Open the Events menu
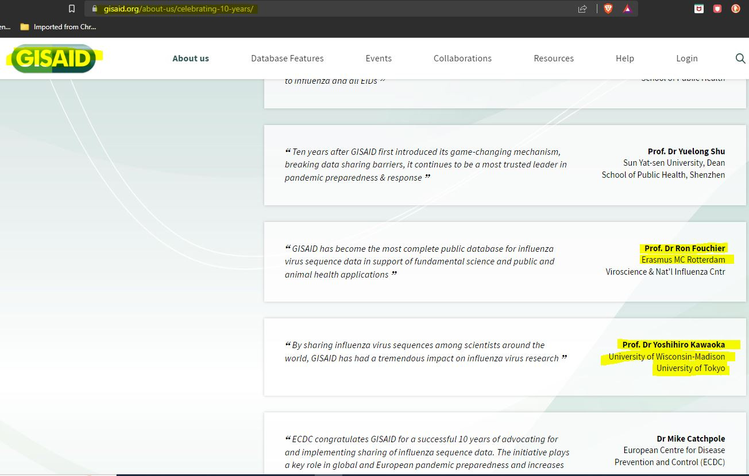The image size is (749, 476). click(379, 58)
